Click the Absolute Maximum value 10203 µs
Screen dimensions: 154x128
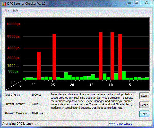tap(37, 113)
